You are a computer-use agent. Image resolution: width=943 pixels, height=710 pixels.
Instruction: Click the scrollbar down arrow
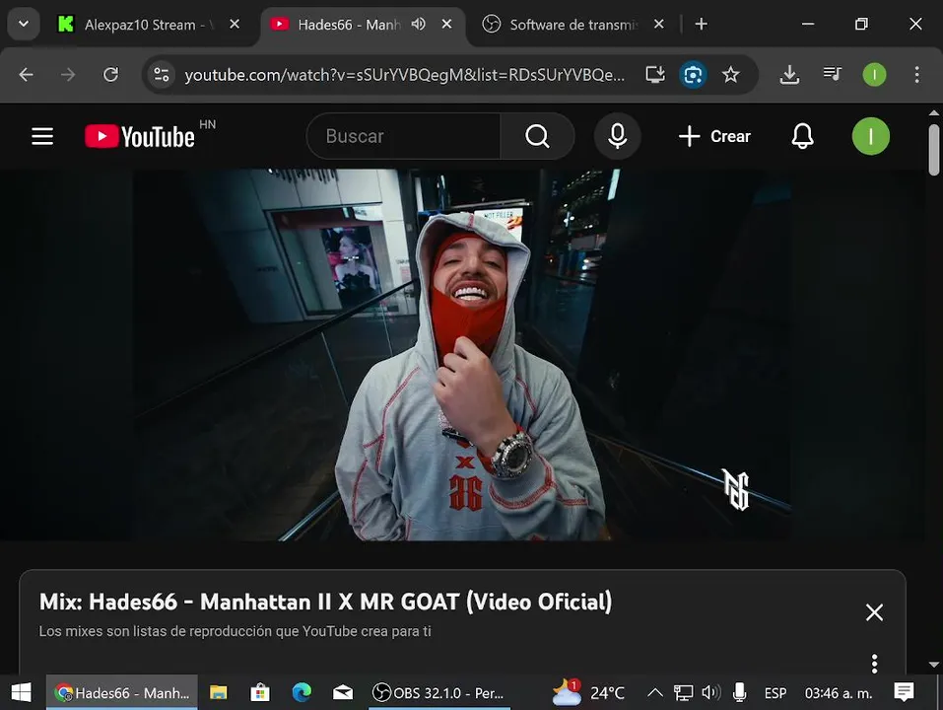pos(933,665)
